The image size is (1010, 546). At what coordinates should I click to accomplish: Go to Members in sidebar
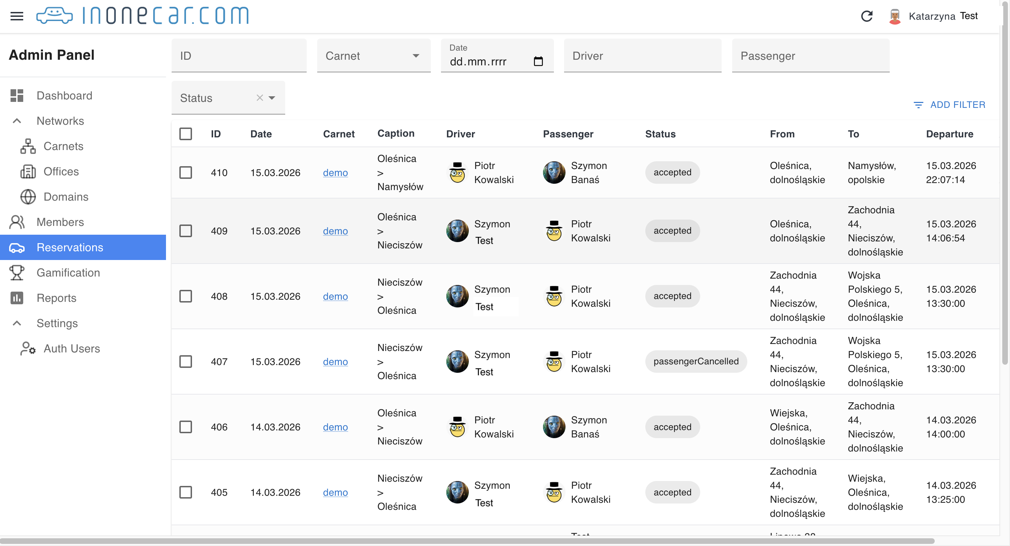pos(60,222)
